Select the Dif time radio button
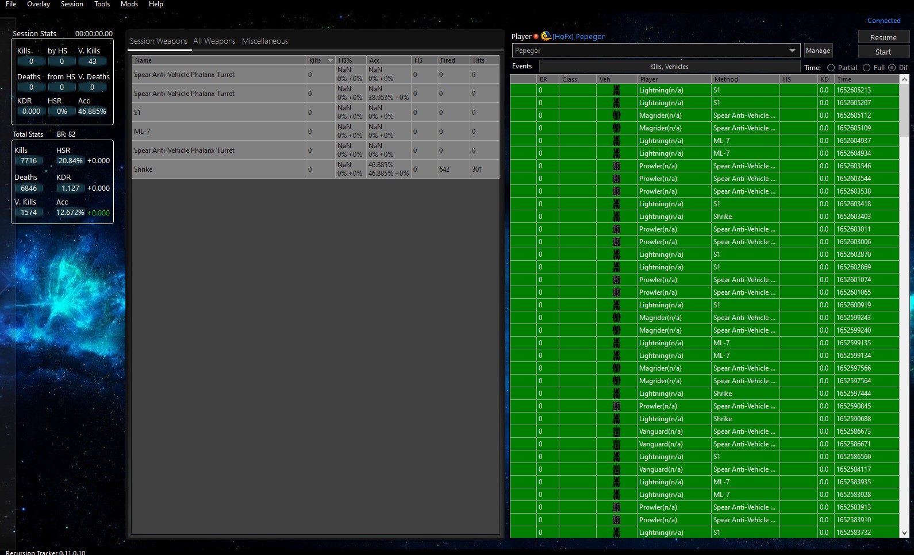The image size is (914, 555). pyautogui.click(x=892, y=68)
